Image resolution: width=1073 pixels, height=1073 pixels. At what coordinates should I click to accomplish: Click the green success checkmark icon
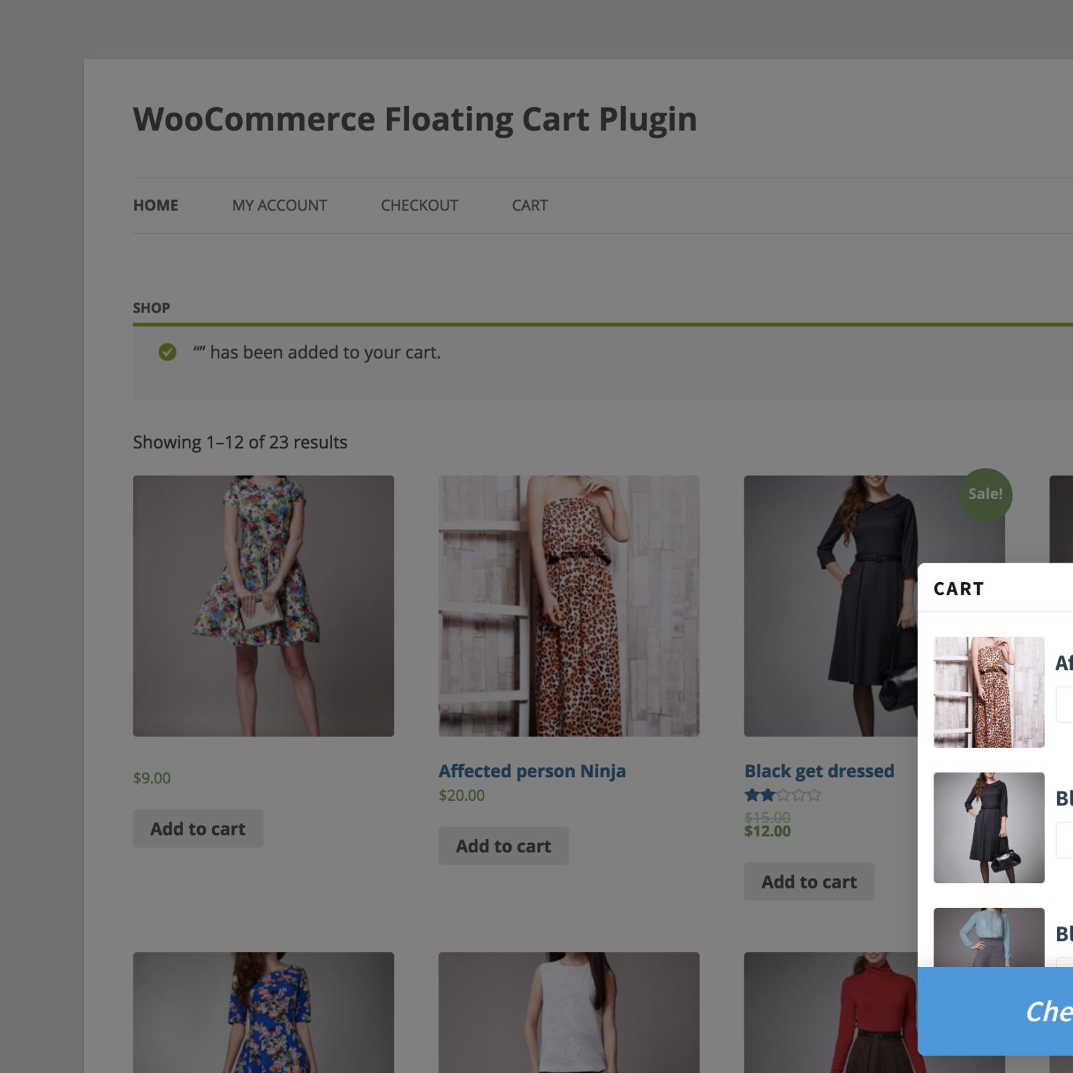(x=167, y=351)
